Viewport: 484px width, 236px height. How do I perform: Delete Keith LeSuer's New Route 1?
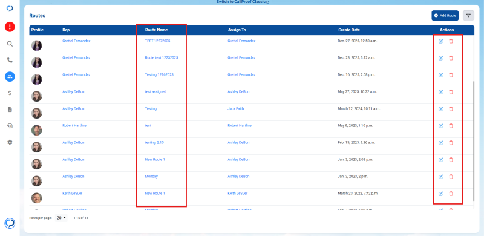pos(451,194)
